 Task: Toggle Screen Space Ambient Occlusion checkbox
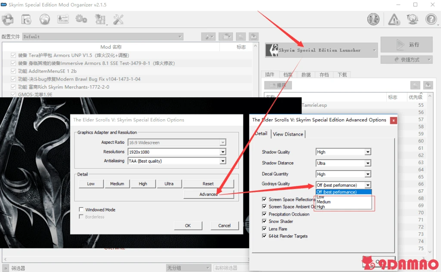click(264, 206)
